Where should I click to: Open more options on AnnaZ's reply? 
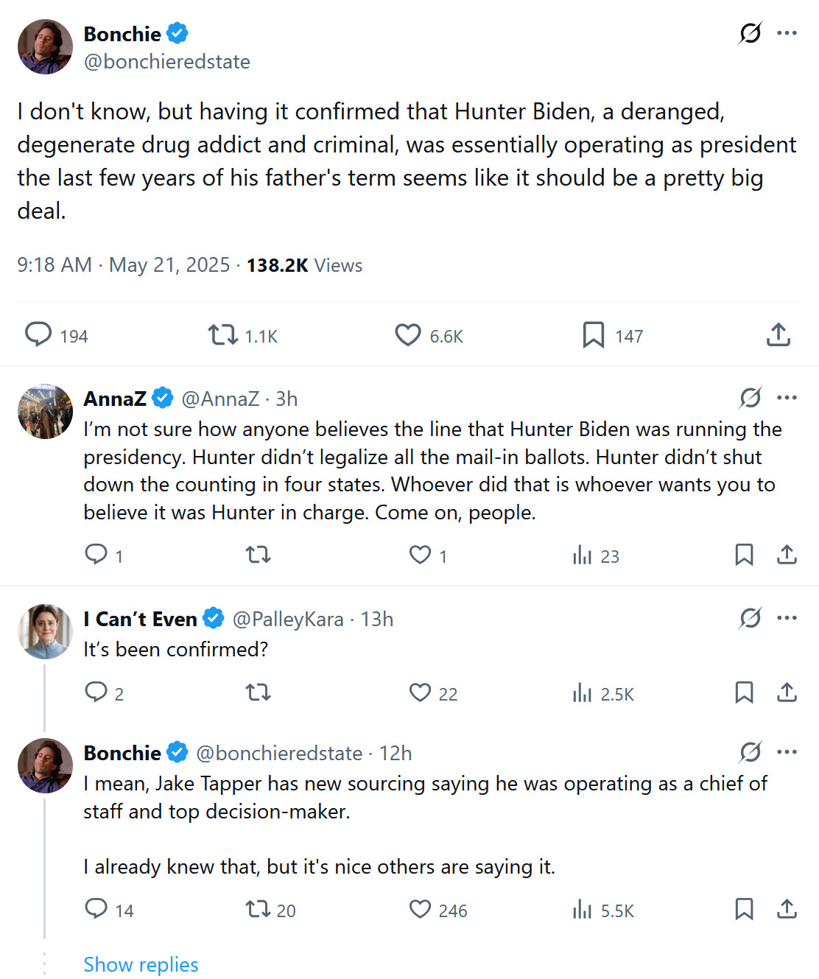point(787,398)
